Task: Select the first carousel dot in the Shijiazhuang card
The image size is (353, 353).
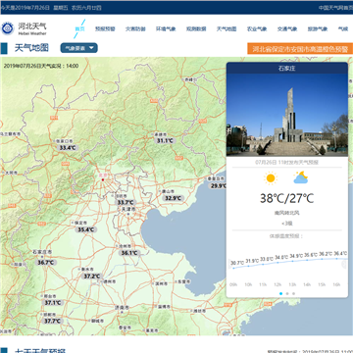Action: point(280,293)
